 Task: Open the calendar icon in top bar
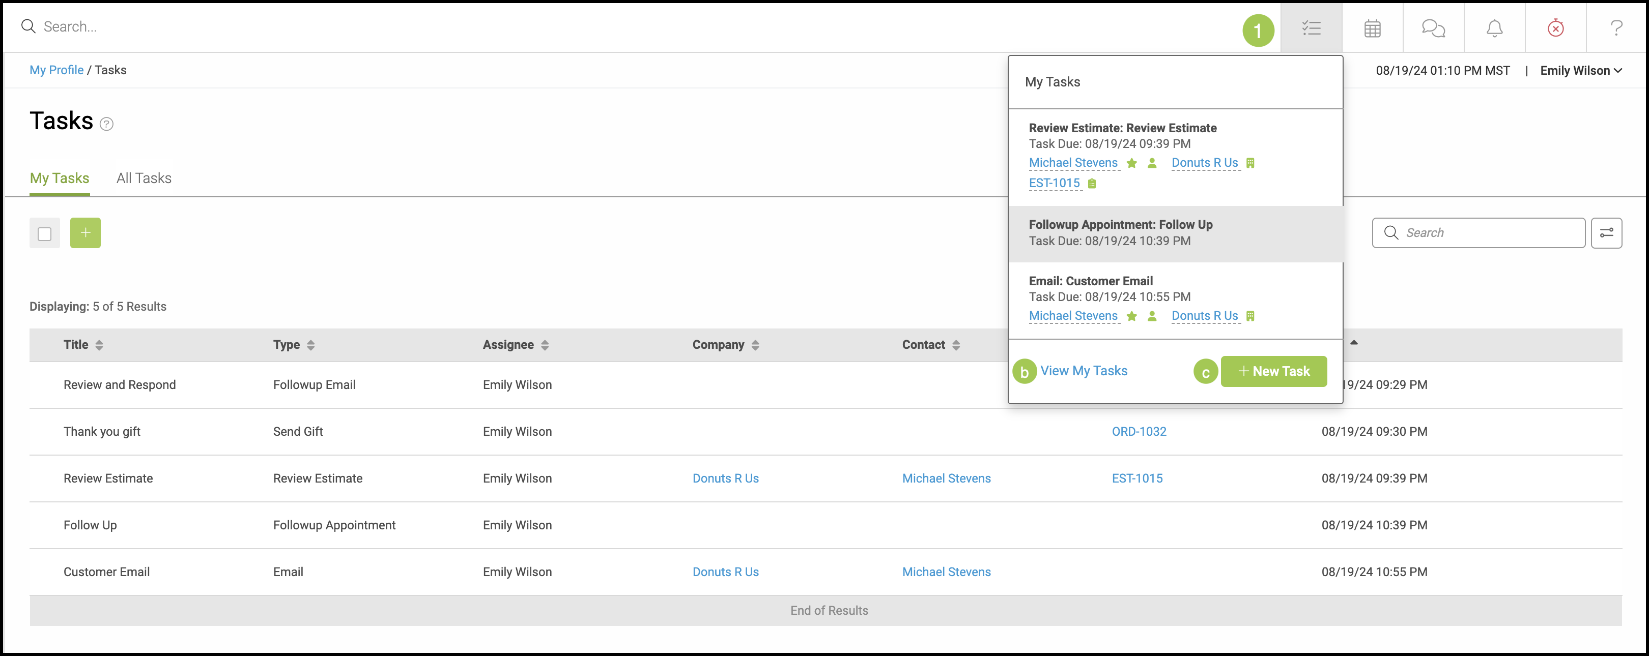coord(1372,28)
